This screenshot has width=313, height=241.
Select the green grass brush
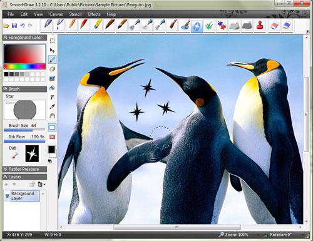pos(209,26)
